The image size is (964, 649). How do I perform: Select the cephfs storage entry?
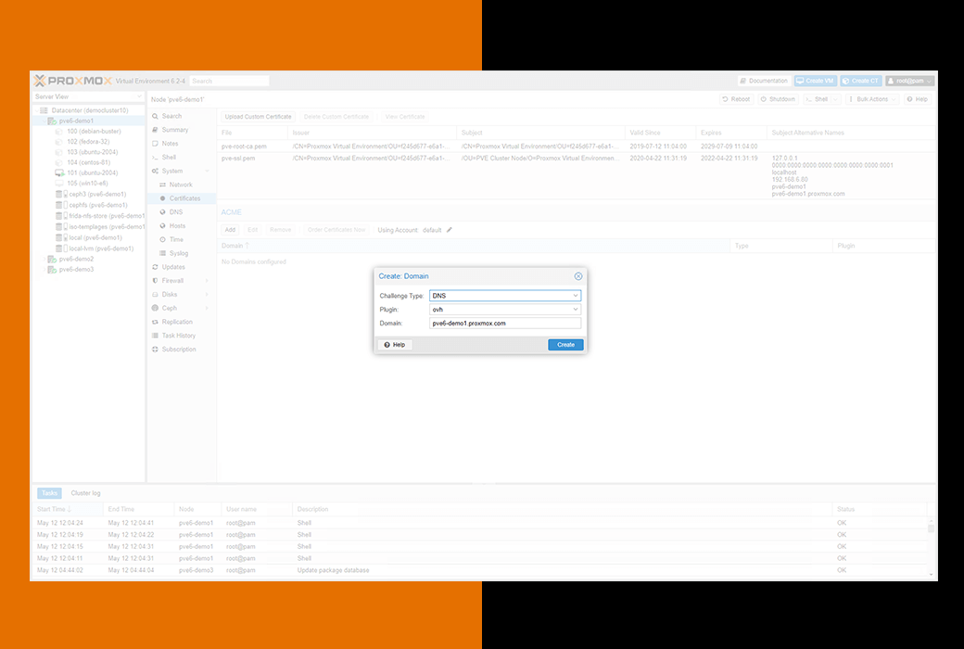pyautogui.click(x=97, y=205)
